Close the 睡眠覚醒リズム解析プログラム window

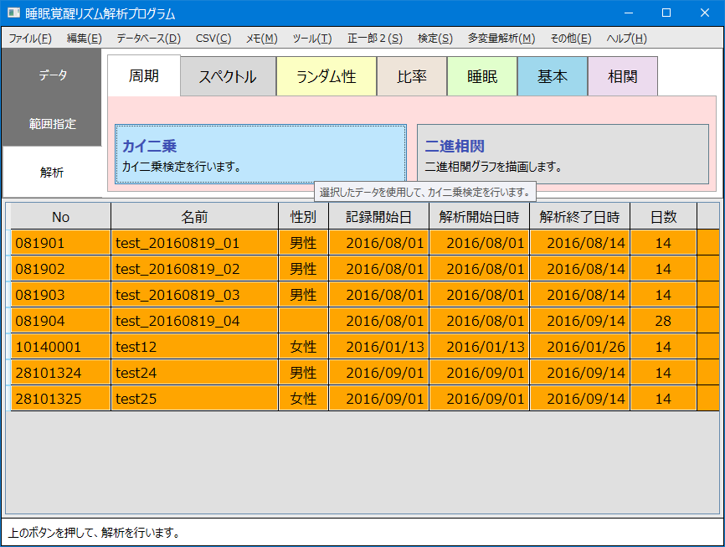[x=705, y=13]
